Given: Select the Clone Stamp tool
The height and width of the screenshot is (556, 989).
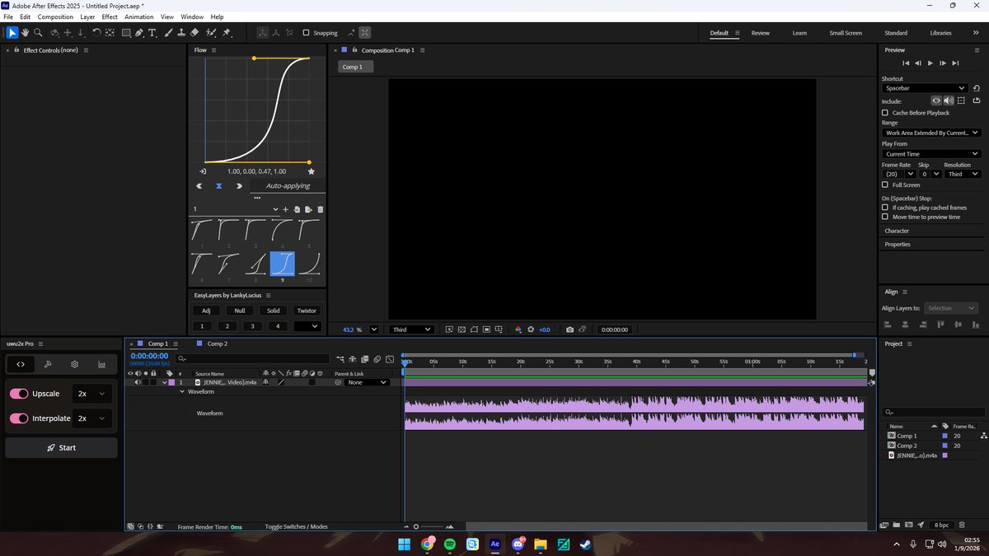Looking at the screenshot, I should [x=181, y=33].
